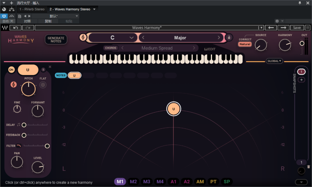This screenshot has height=187, width=312.
Task: Select mode A1
Action: pyautogui.click(x=173, y=182)
